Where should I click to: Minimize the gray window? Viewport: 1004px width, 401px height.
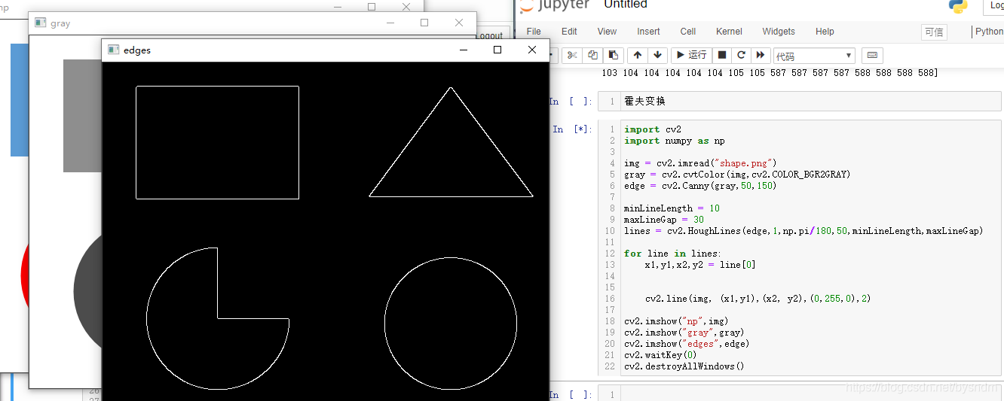pyautogui.click(x=390, y=23)
